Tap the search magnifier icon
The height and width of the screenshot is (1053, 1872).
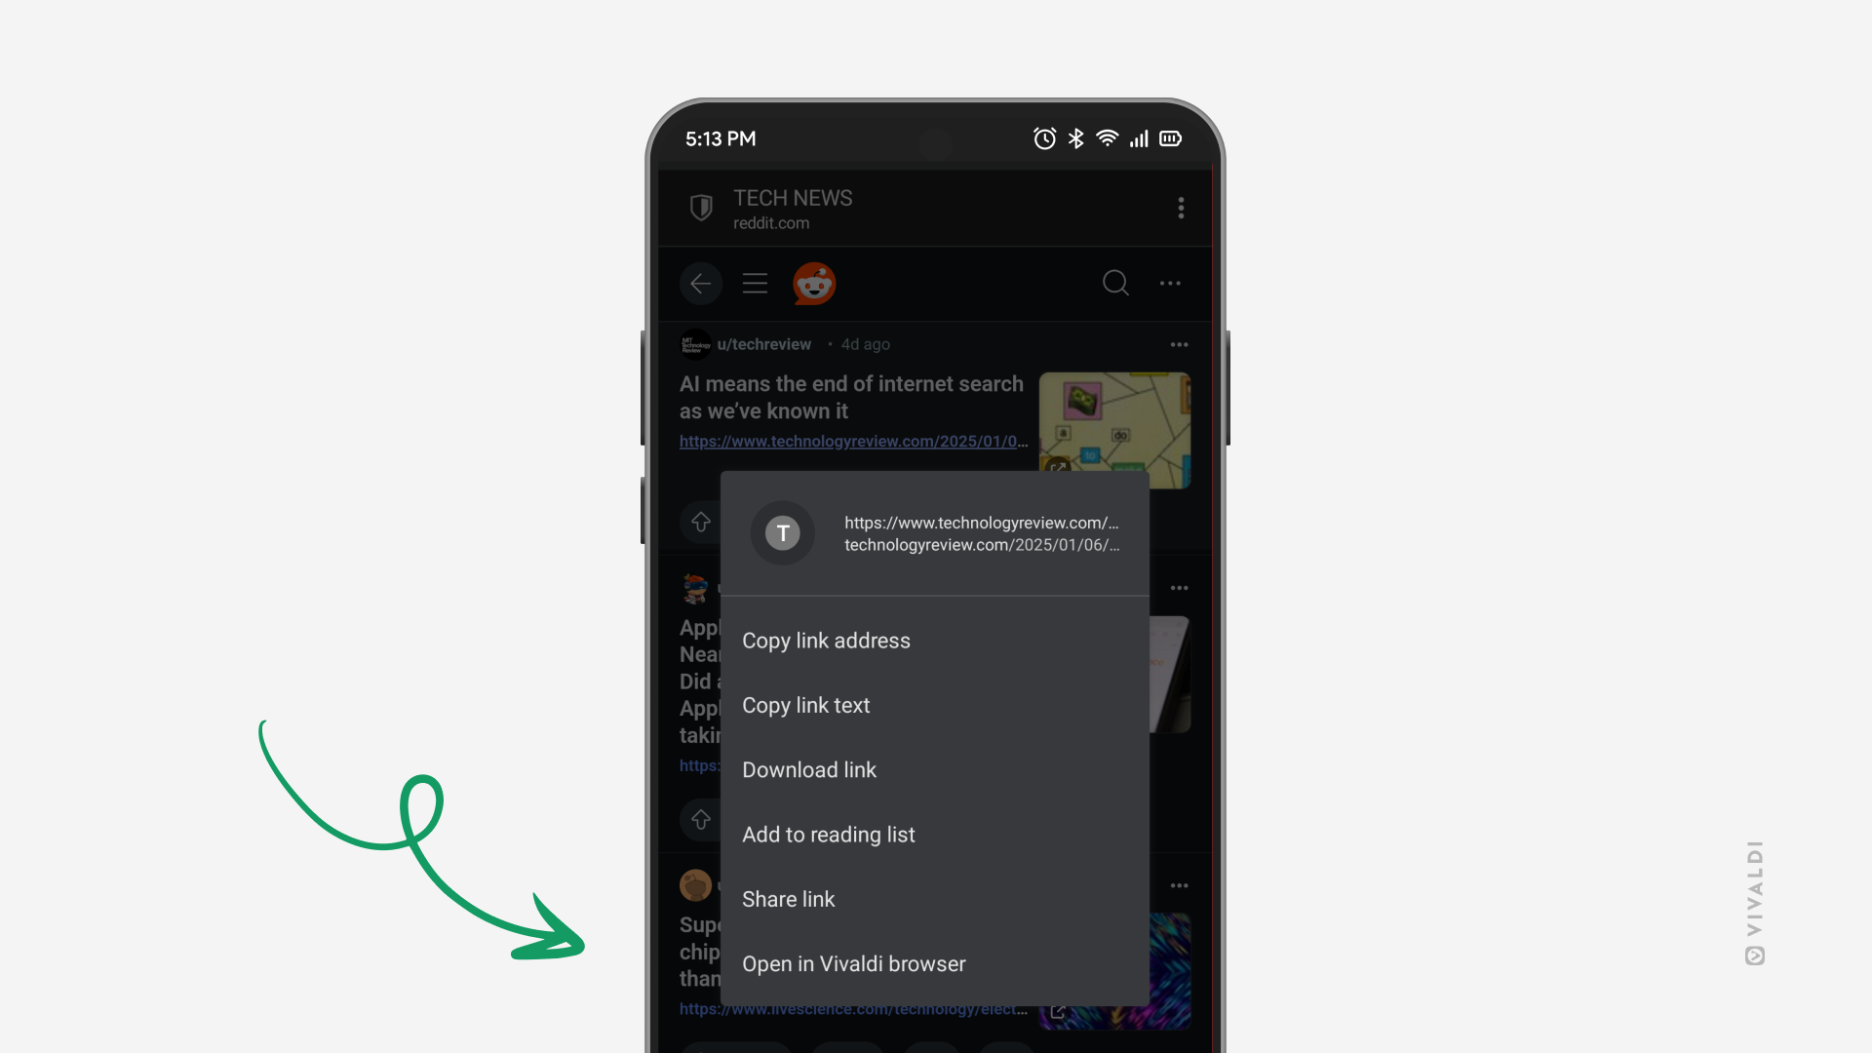tap(1114, 282)
